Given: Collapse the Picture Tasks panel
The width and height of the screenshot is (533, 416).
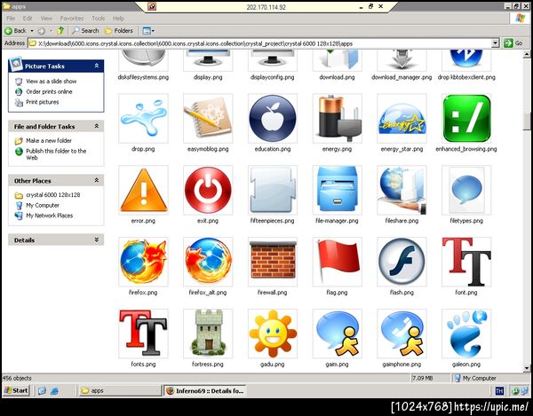Looking at the screenshot, I should pyautogui.click(x=97, y=66).
